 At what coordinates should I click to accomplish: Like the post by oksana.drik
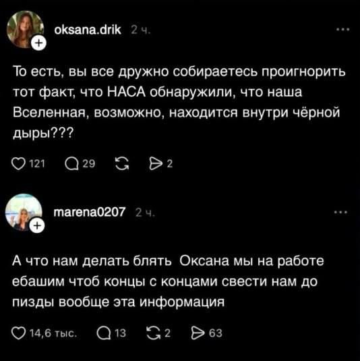18,164
